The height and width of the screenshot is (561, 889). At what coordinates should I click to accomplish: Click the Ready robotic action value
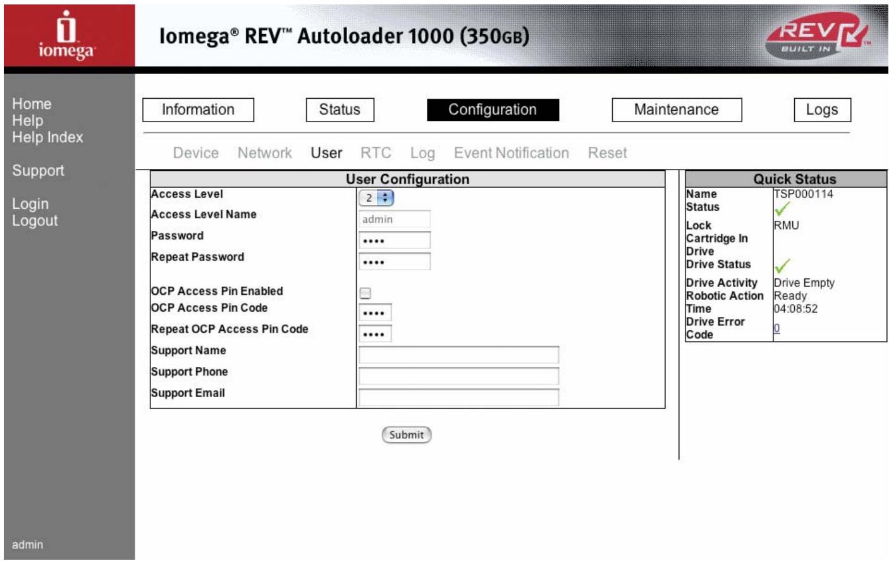point(790,295)
